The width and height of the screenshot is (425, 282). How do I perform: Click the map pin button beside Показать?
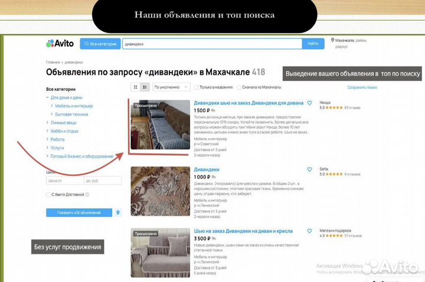pos(118,212)
